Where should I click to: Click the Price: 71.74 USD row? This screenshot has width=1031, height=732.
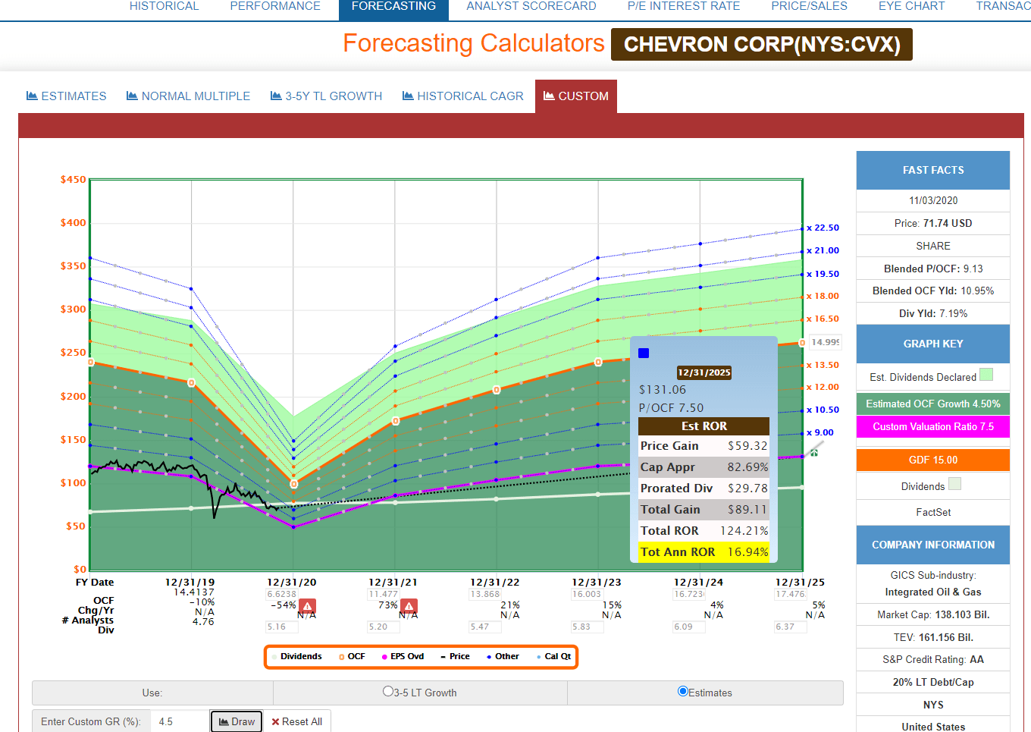933,223
